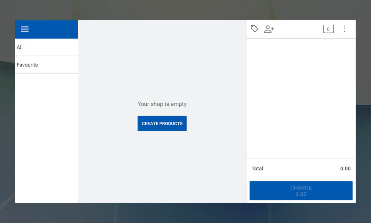Screen dimensions: 371x223
Task: Click the 0.00 total amount value
Action: click(345, 168)
